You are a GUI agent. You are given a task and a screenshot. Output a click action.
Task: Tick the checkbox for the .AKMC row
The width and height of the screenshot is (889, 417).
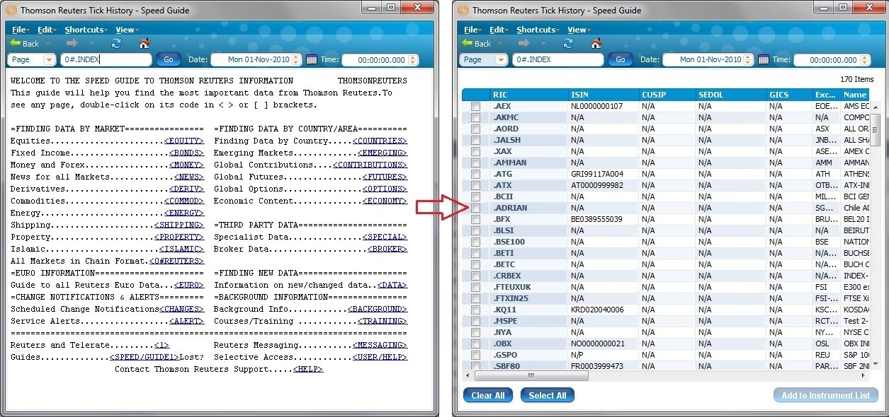[476, 117]
